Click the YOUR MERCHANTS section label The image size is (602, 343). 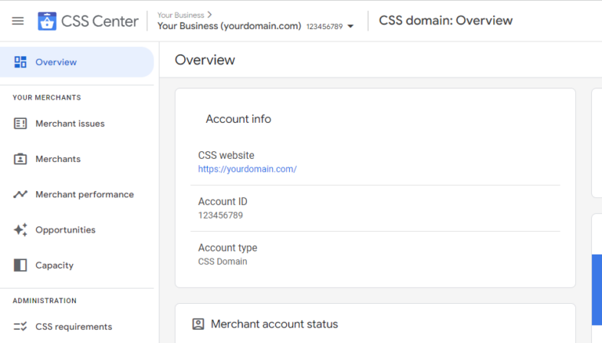47,97
